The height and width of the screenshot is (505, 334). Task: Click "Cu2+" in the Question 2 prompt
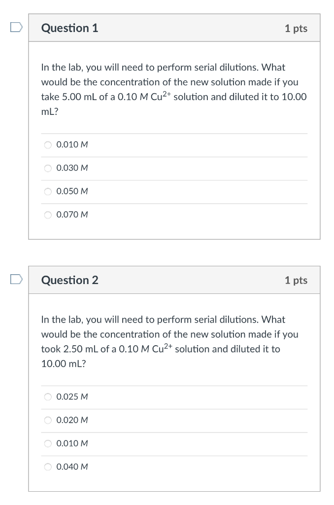(162, 348)
